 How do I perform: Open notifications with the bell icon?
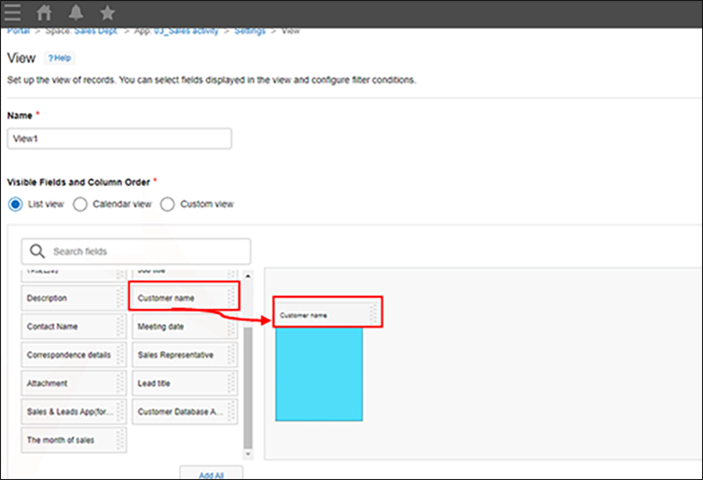pyautogui.click(x=76, y=13)
